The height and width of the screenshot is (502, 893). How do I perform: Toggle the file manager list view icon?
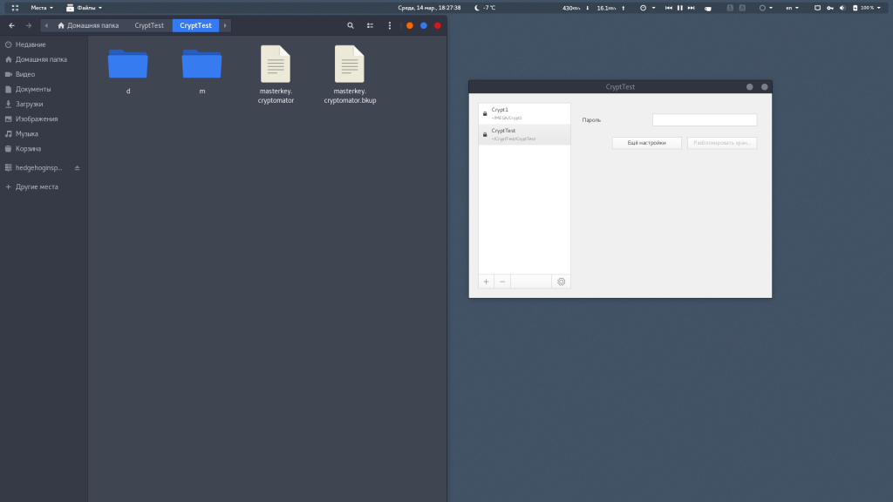click(x=371, y=26)
